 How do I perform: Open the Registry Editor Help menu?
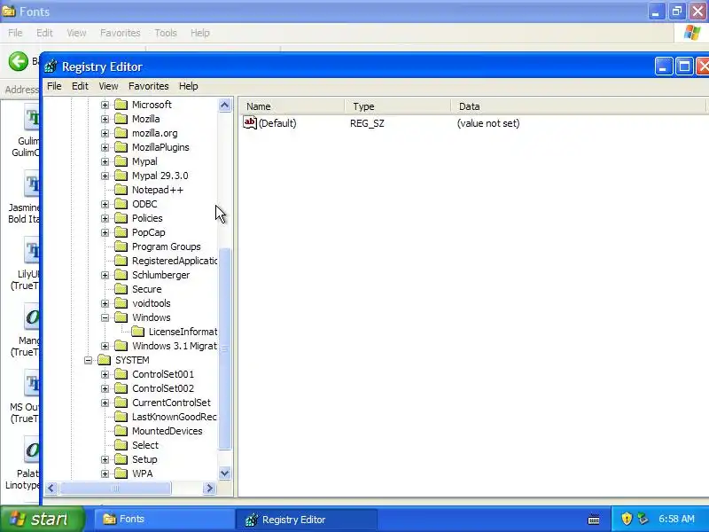(189, 86)
